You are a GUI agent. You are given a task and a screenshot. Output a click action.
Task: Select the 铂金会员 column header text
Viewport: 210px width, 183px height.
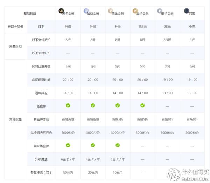118,13
